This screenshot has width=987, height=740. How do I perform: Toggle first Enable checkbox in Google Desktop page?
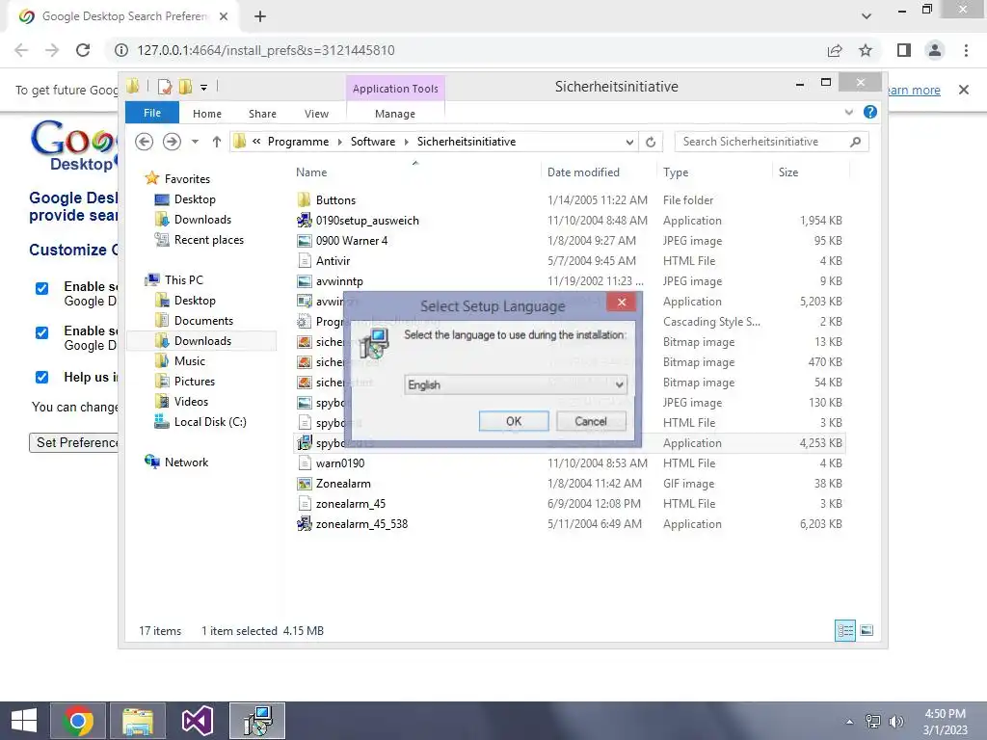coord(41,288)
